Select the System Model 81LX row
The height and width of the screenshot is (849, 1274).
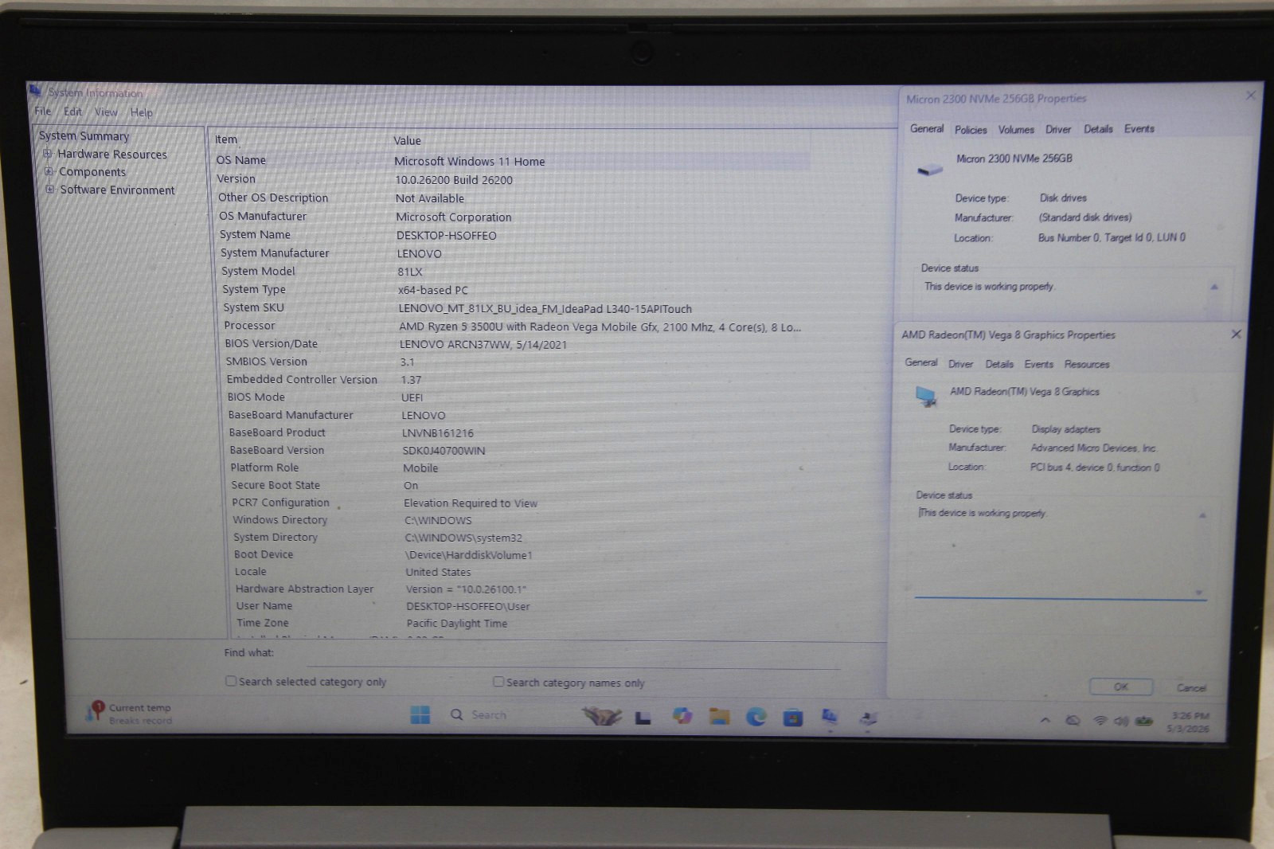[512, 272]
